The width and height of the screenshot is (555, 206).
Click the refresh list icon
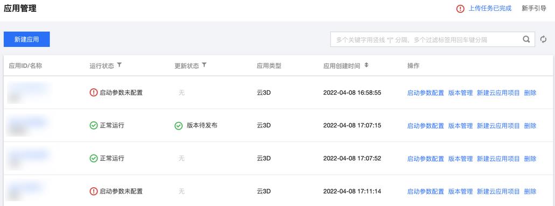click(x=543, y=40)
